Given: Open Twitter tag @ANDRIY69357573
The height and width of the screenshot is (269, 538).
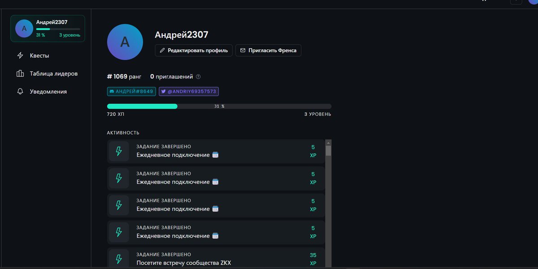Looking at the screenshot, I should click(189, 91).
